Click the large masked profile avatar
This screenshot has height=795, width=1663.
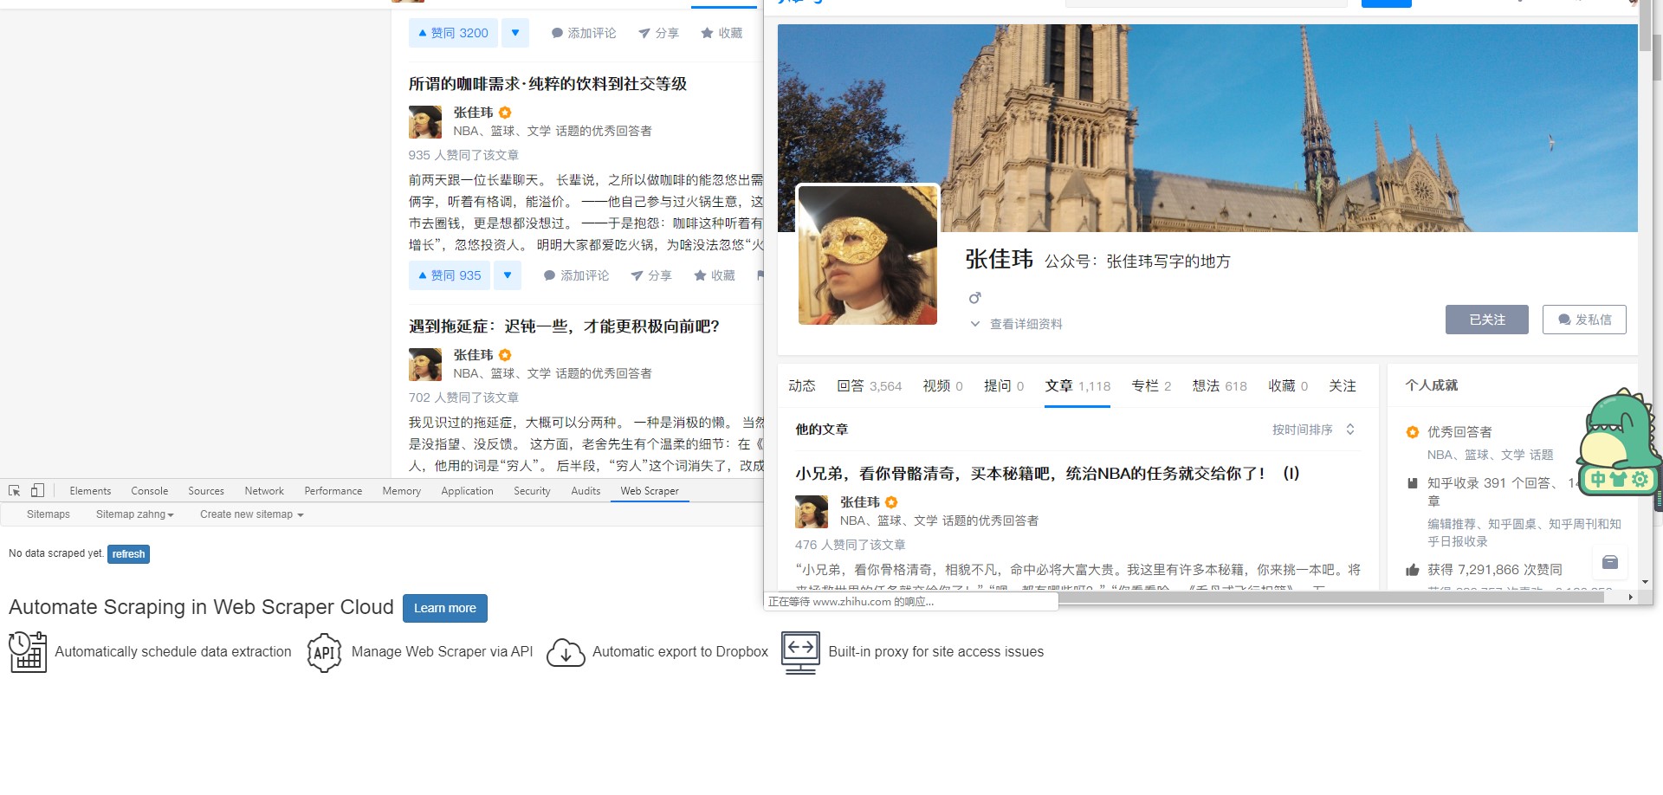(868, 255)
